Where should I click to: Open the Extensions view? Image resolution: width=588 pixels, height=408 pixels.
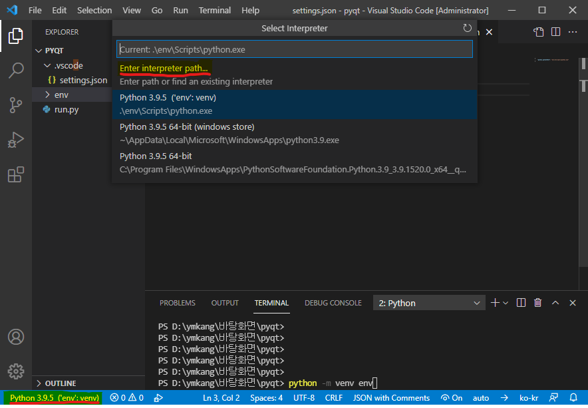[16, 174]
